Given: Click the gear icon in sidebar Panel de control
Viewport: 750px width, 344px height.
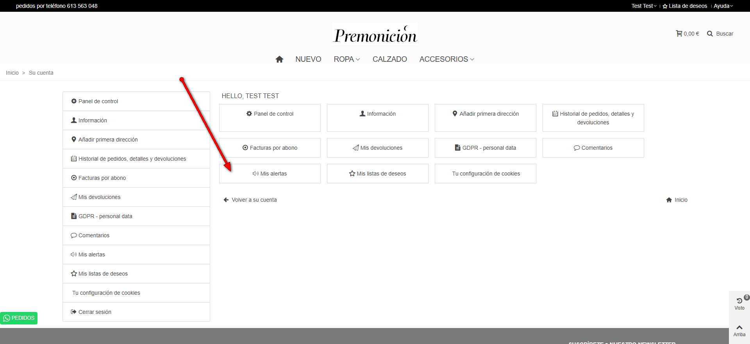Looking at the screenshot, I should pyautogui.click(x=74, y=101).
